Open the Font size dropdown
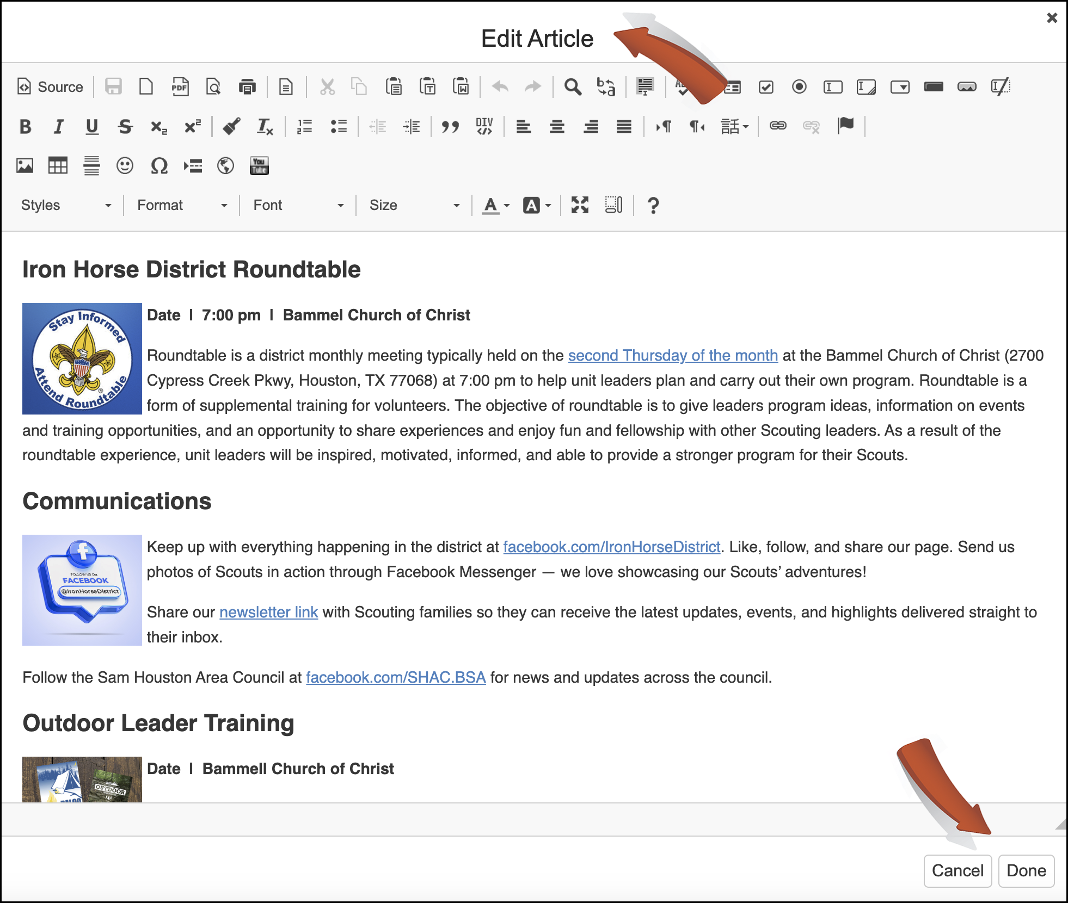The width and height of the screenshot is (1068, 903). click(x=414, y=205)
